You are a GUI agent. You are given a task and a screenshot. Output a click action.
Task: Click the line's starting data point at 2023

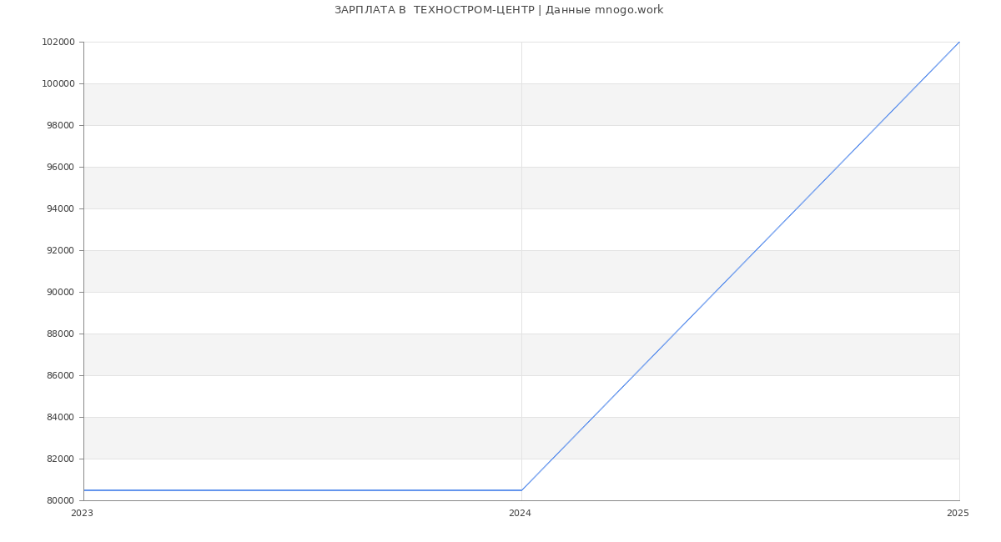pos(84,490)
